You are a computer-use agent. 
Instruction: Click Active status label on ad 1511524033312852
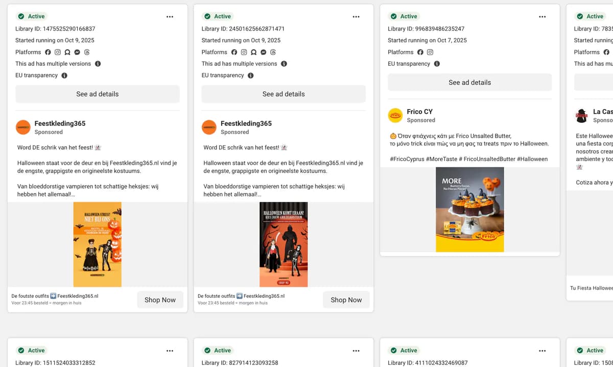tap(36, 351)
